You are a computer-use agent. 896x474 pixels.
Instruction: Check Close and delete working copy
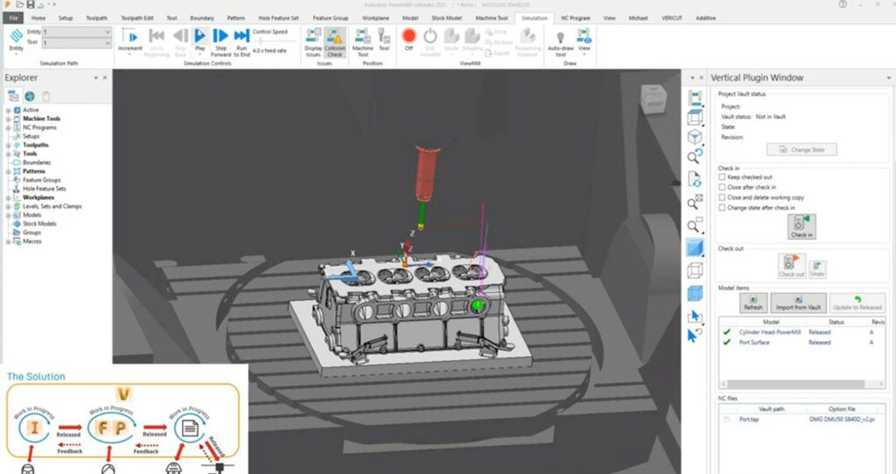point(721,198)
